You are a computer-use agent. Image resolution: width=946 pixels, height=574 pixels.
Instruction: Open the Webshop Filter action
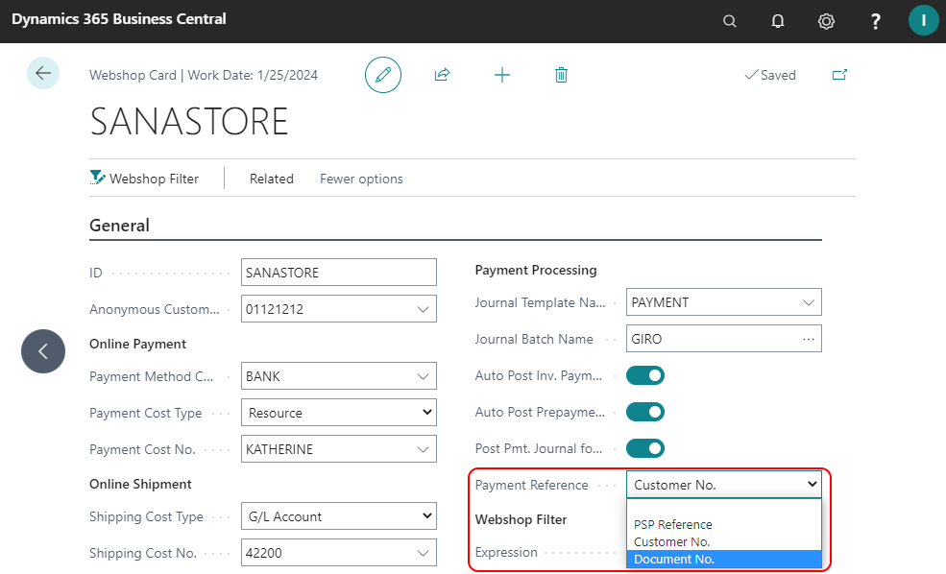pos(144,179)
